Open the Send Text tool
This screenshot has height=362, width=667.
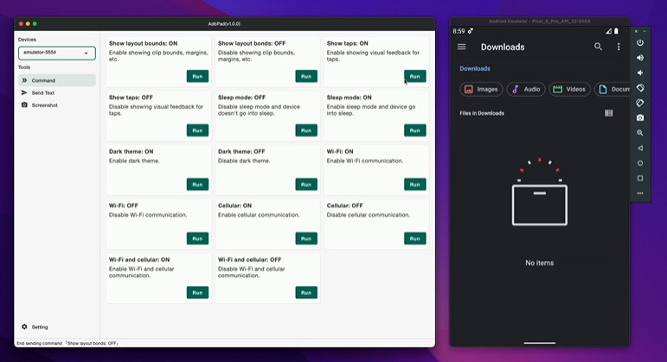tap(56, 92)
